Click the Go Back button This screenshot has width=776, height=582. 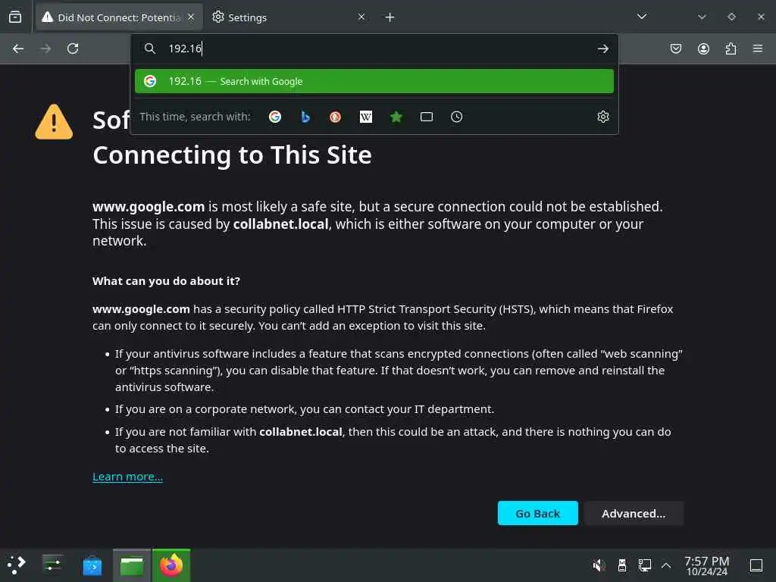coord(537,513)
